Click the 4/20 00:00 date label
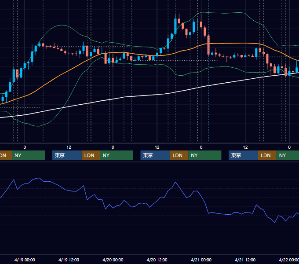This screenshot has width=299, height=264. coord(113,260)
